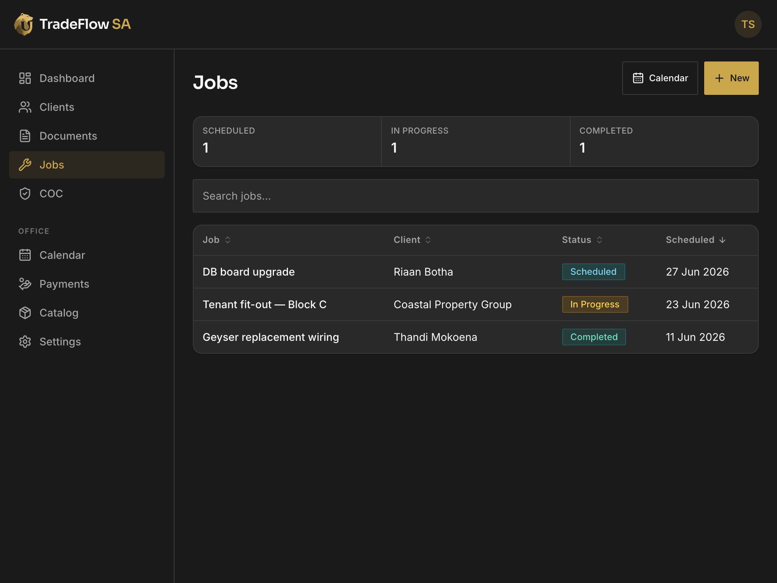Open the Geyser replacement wiring job

tap(271, 337)
